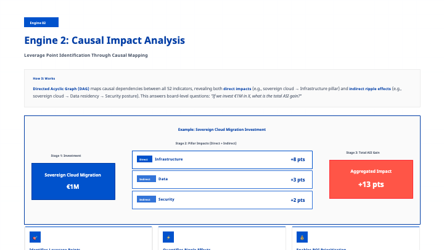Image resolution: width=444 pixels, height=250 pixels.
Task: Click the Leverage Point Identification subtitle
Action: tap(86, 56)
